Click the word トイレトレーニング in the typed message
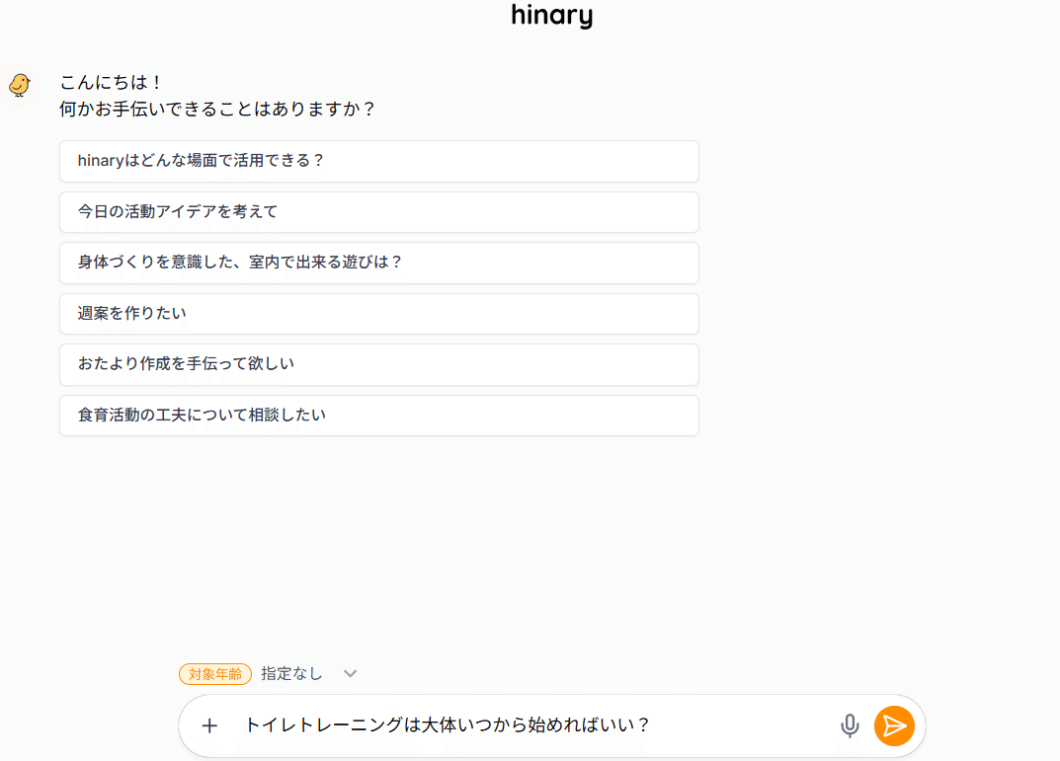 325,726
